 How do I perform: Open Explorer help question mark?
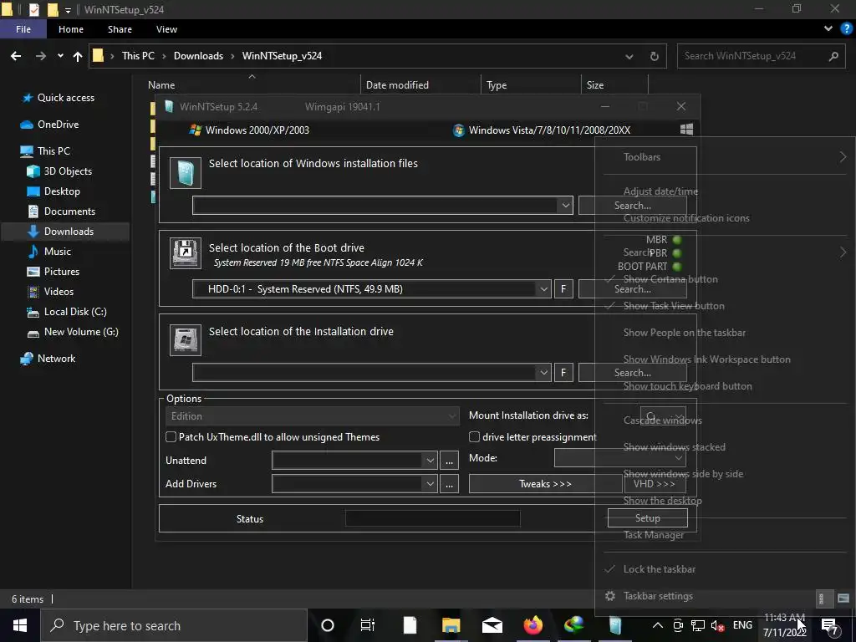846,29
